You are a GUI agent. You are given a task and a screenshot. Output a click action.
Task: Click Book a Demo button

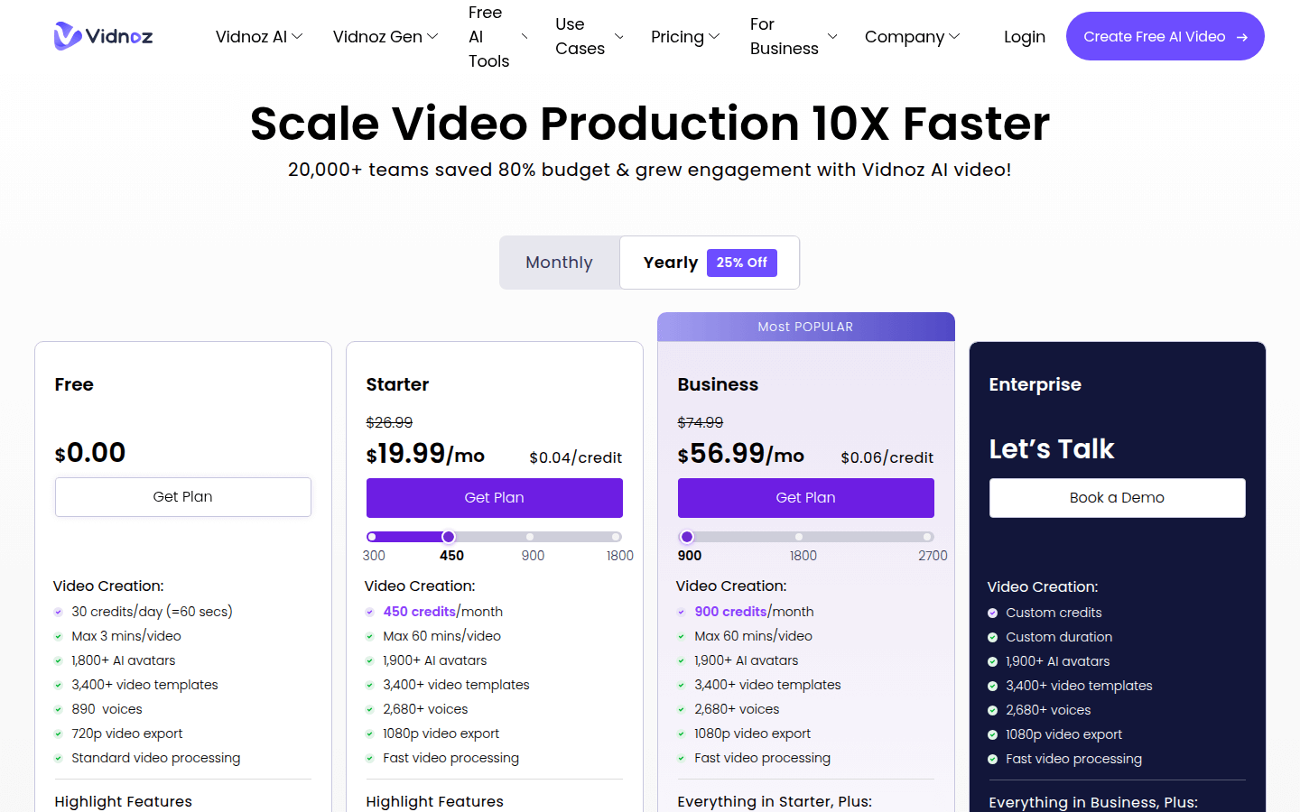[x=1117, y=497]
